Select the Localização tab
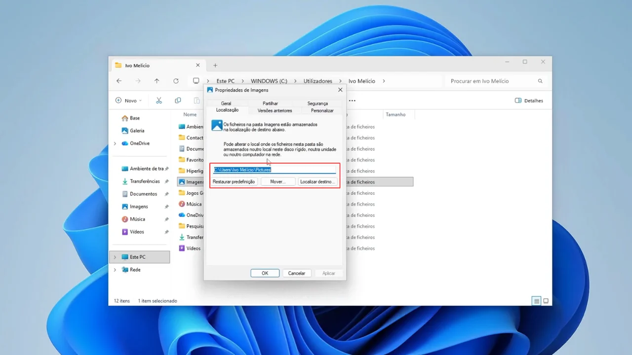The height and width of the screenshot is (355, 632). pos(227,110)
